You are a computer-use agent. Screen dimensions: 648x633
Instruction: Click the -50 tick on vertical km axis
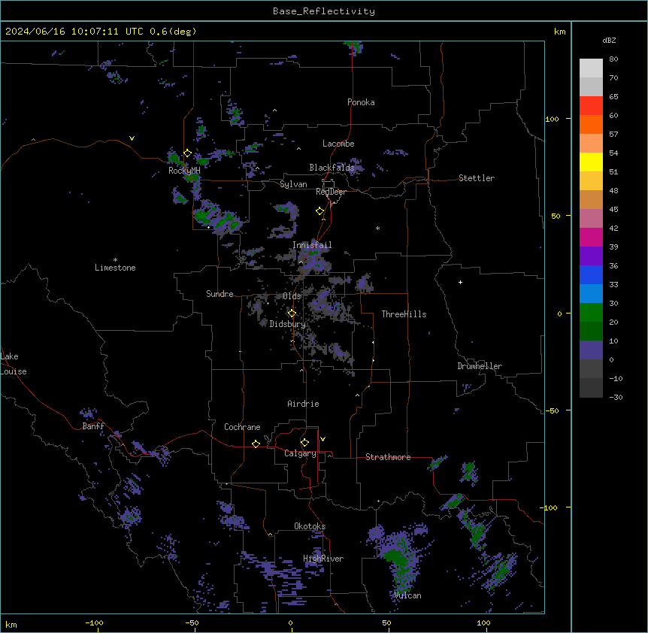coord(552,410)
